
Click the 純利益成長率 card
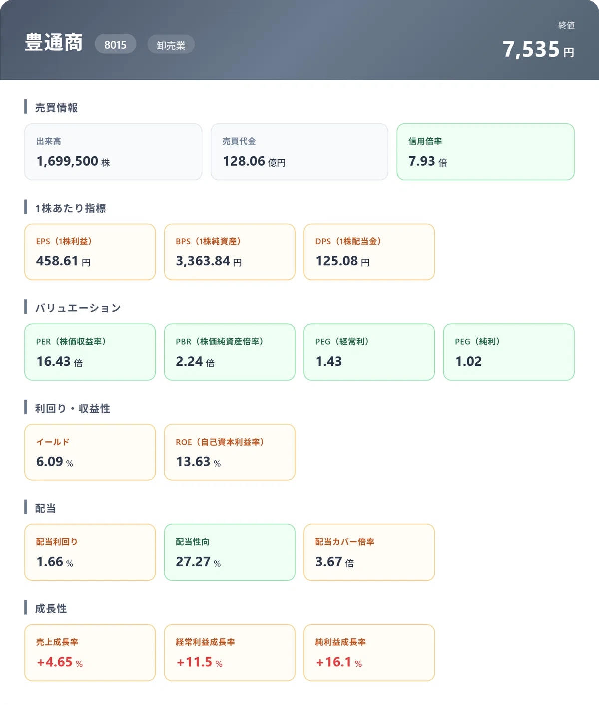pos(369,653)
